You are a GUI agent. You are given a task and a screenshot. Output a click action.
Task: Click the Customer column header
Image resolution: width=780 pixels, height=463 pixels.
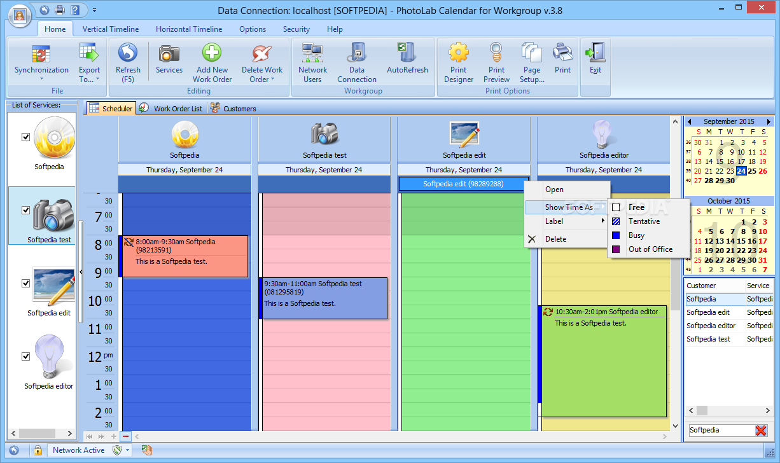point(715,286)
